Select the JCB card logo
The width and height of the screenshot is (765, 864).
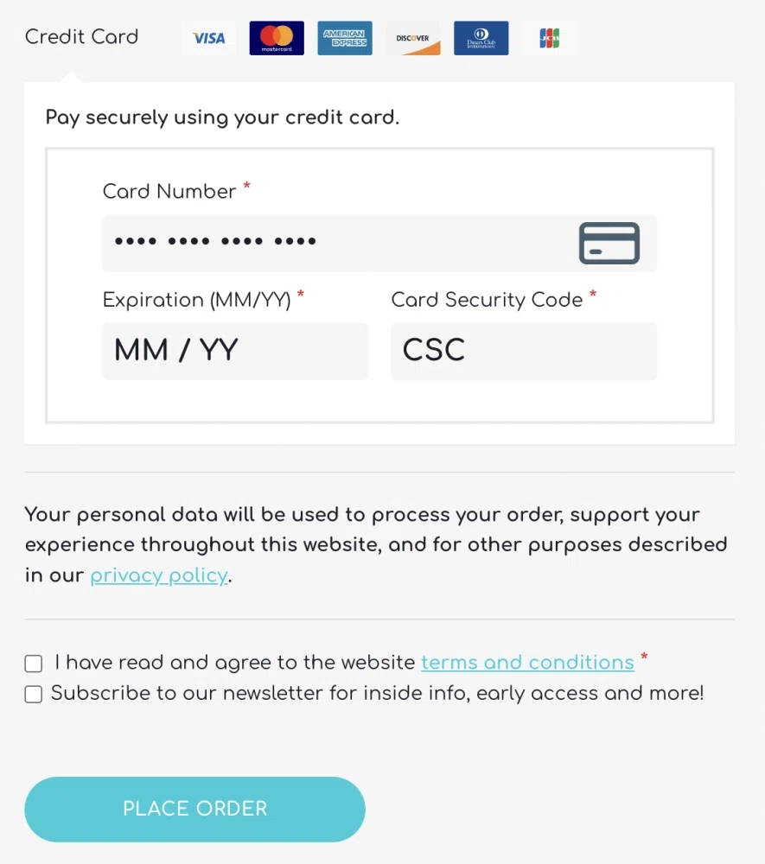[550, 38]
